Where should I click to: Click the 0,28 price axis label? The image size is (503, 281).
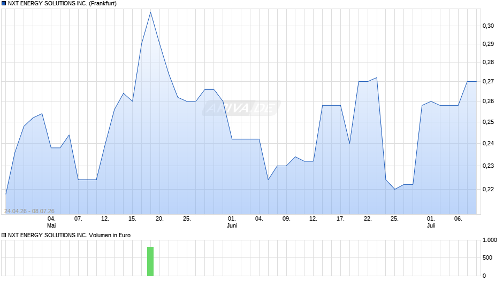point(488,62)
